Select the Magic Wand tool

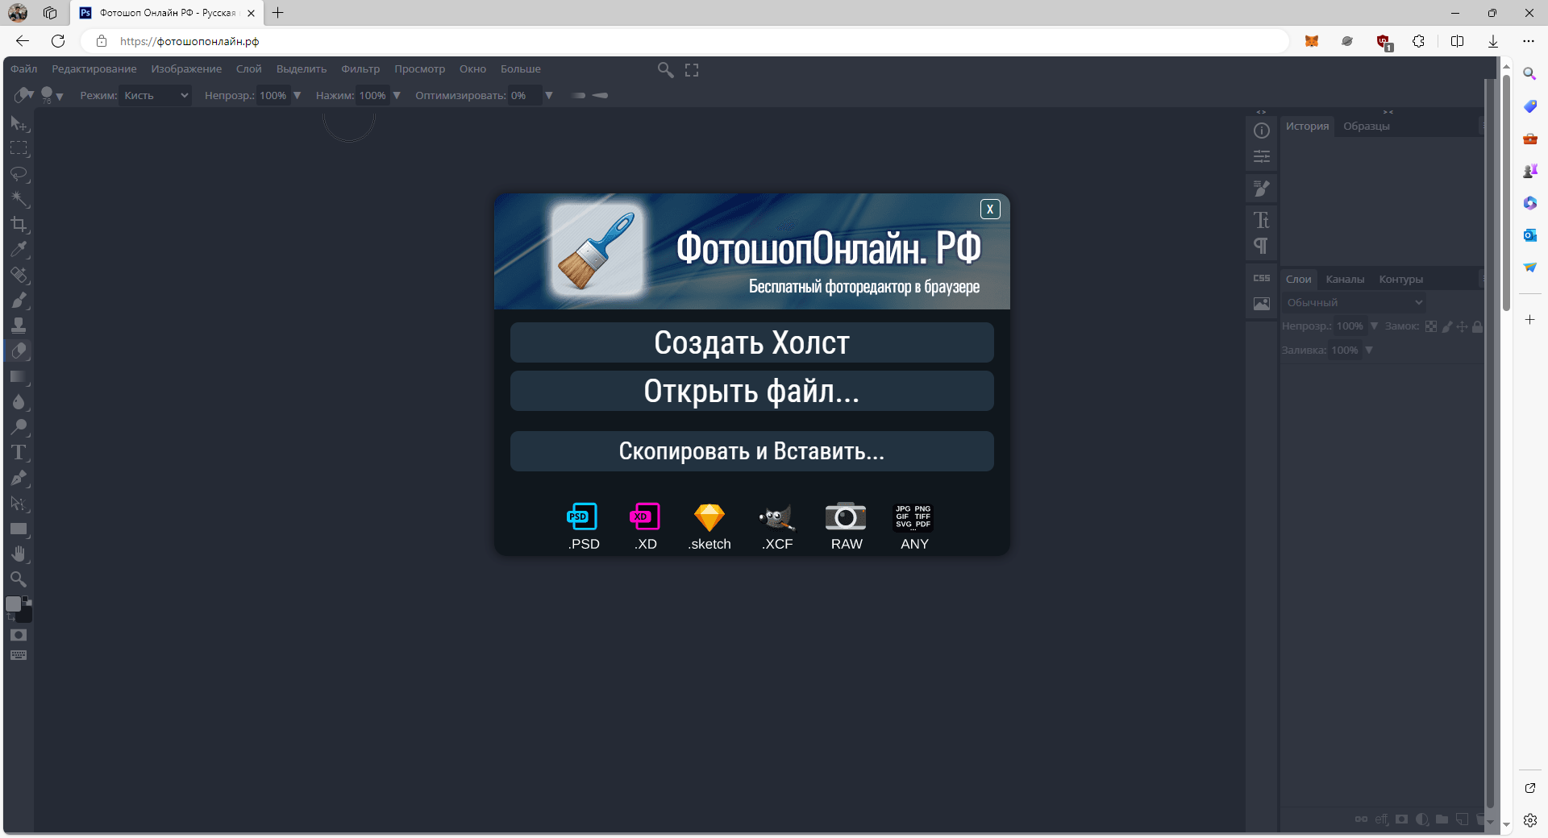[19, 199]
